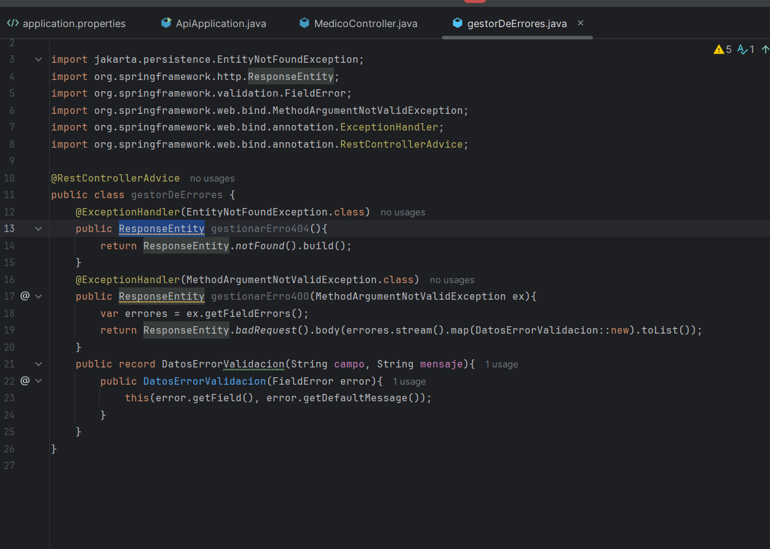
Task: Click line number 9 in the gutter
Action: [x=12, y=161]
